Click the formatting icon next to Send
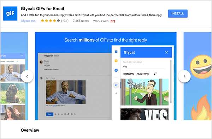This screenshot has width=212, height=139. tap(55, 114)
